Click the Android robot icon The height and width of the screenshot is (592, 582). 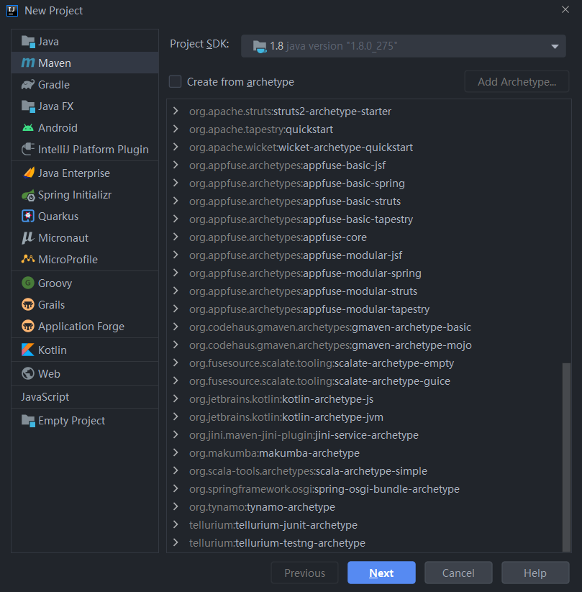tap(28, 128)
